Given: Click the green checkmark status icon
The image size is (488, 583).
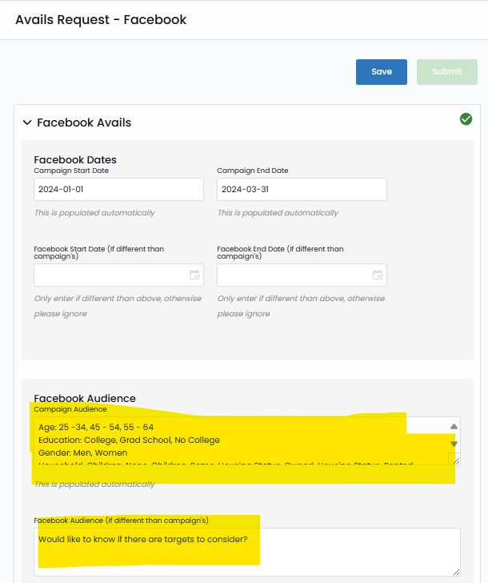Looking at the screenshot, I should click(466, 119).
